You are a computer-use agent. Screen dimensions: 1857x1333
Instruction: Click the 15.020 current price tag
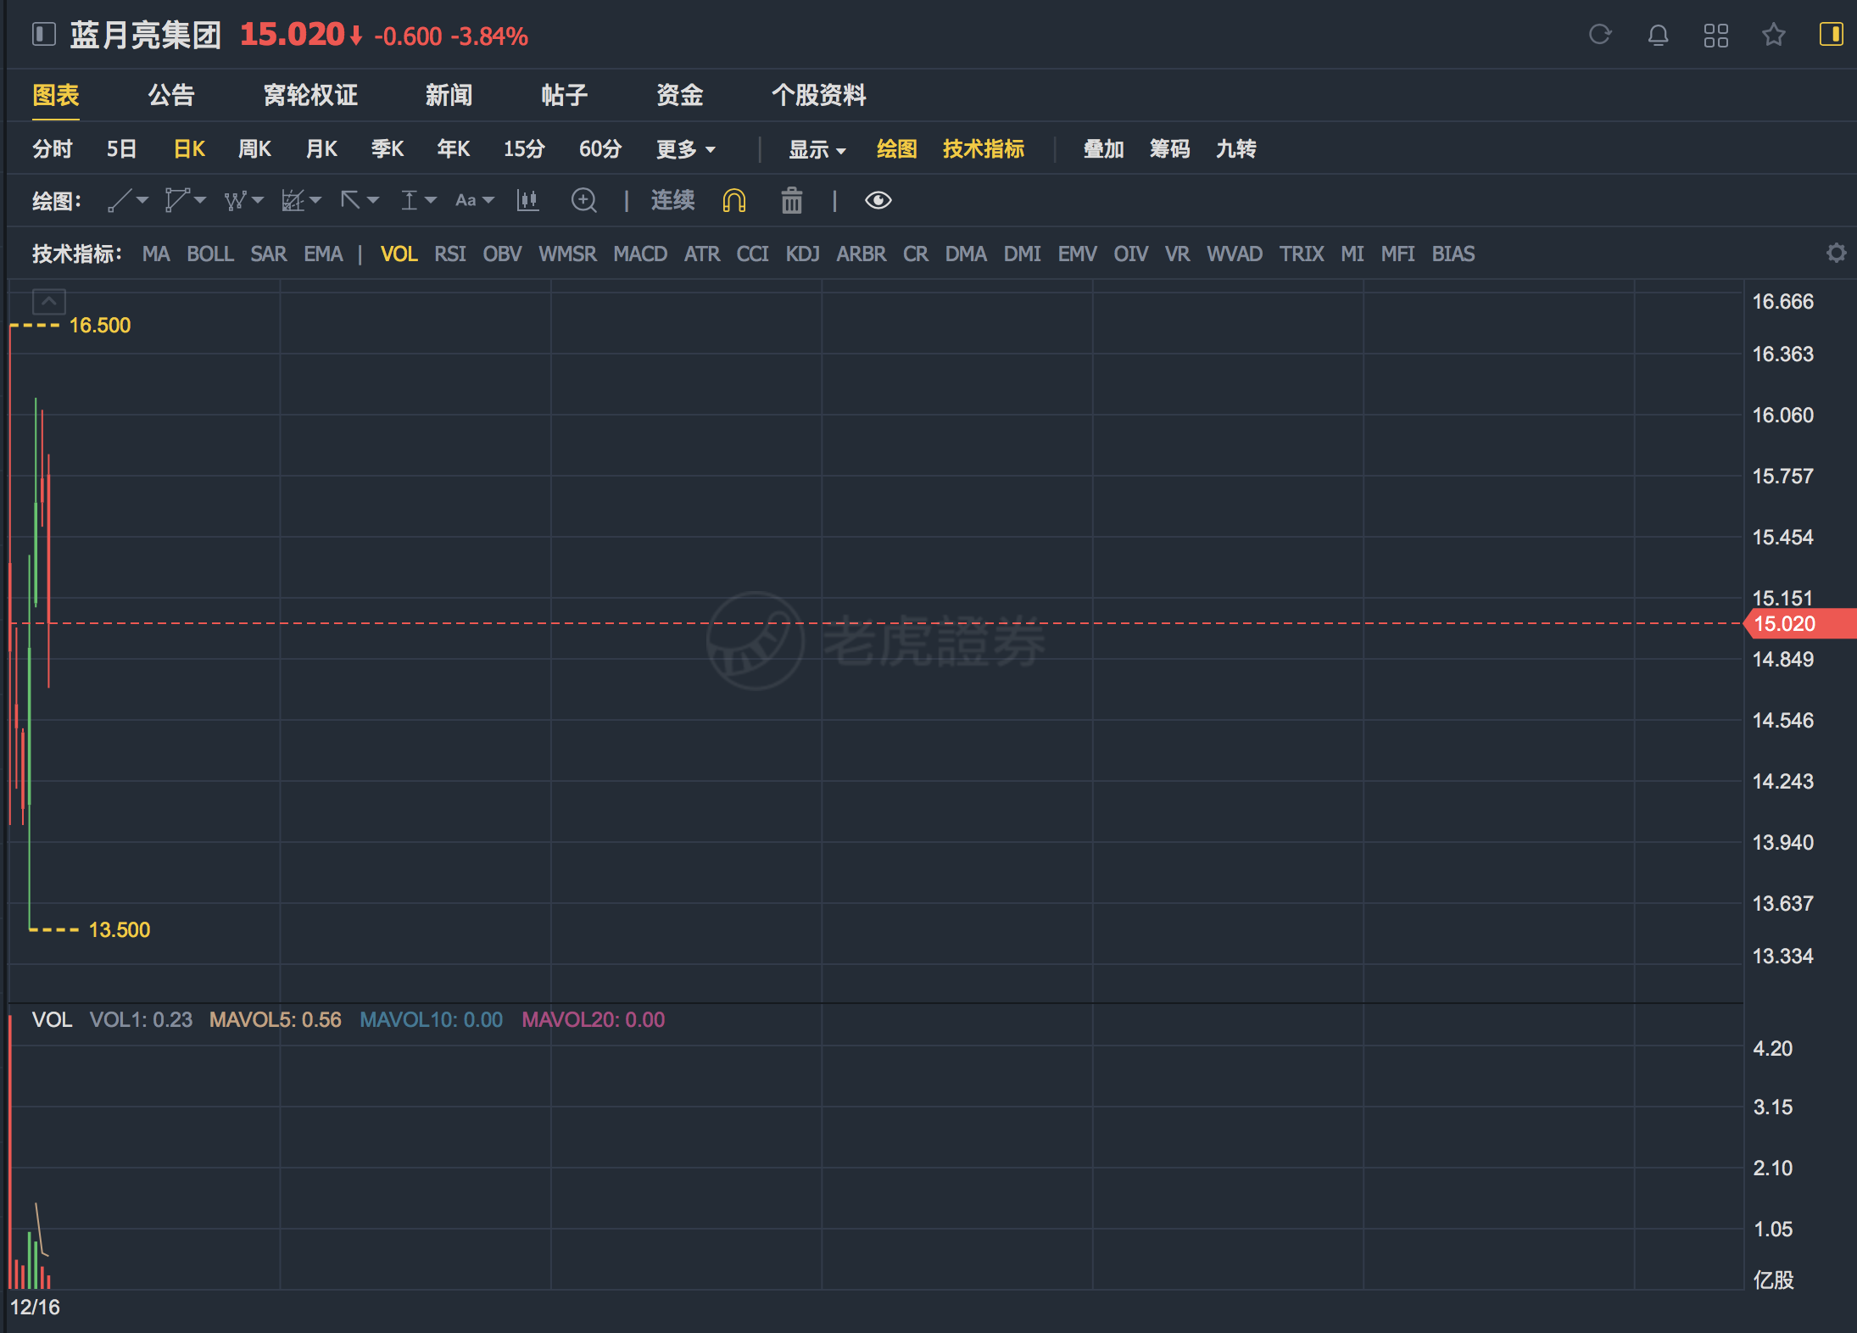pos(1799,624)
